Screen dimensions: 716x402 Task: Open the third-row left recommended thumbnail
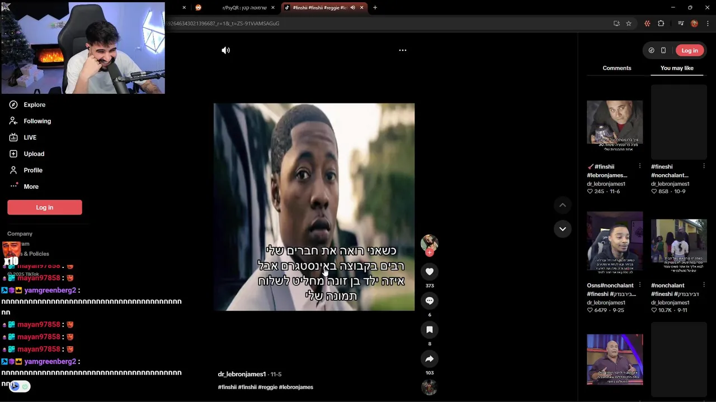[x=615, y=360]
